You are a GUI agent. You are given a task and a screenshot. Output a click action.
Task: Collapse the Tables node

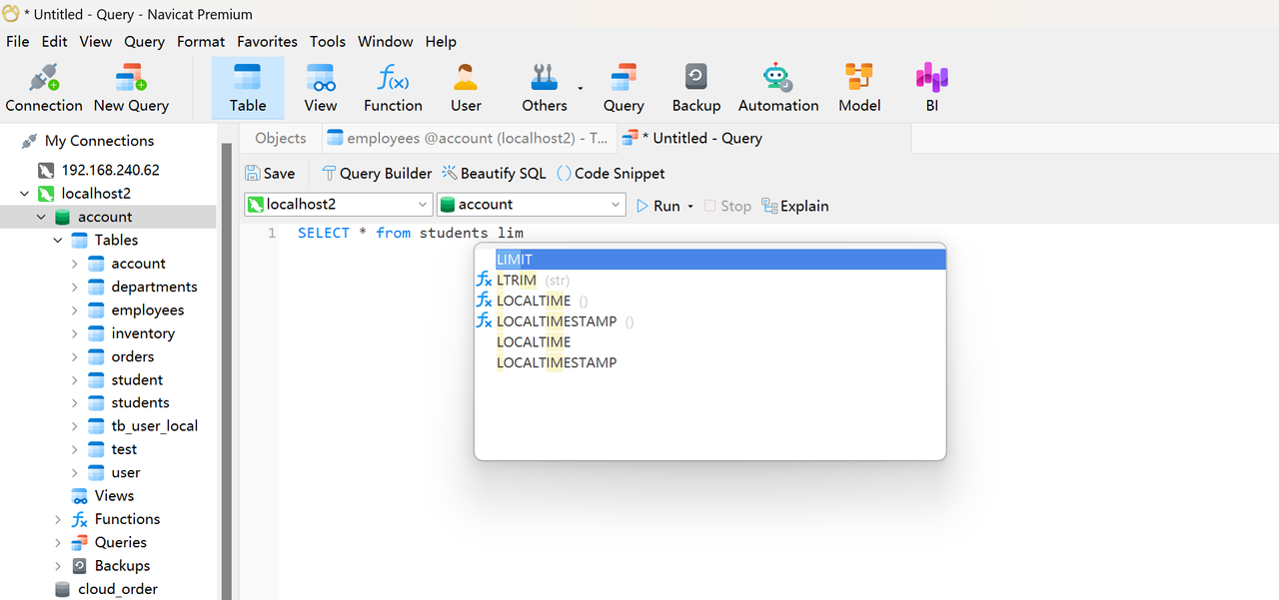point(58,240)
